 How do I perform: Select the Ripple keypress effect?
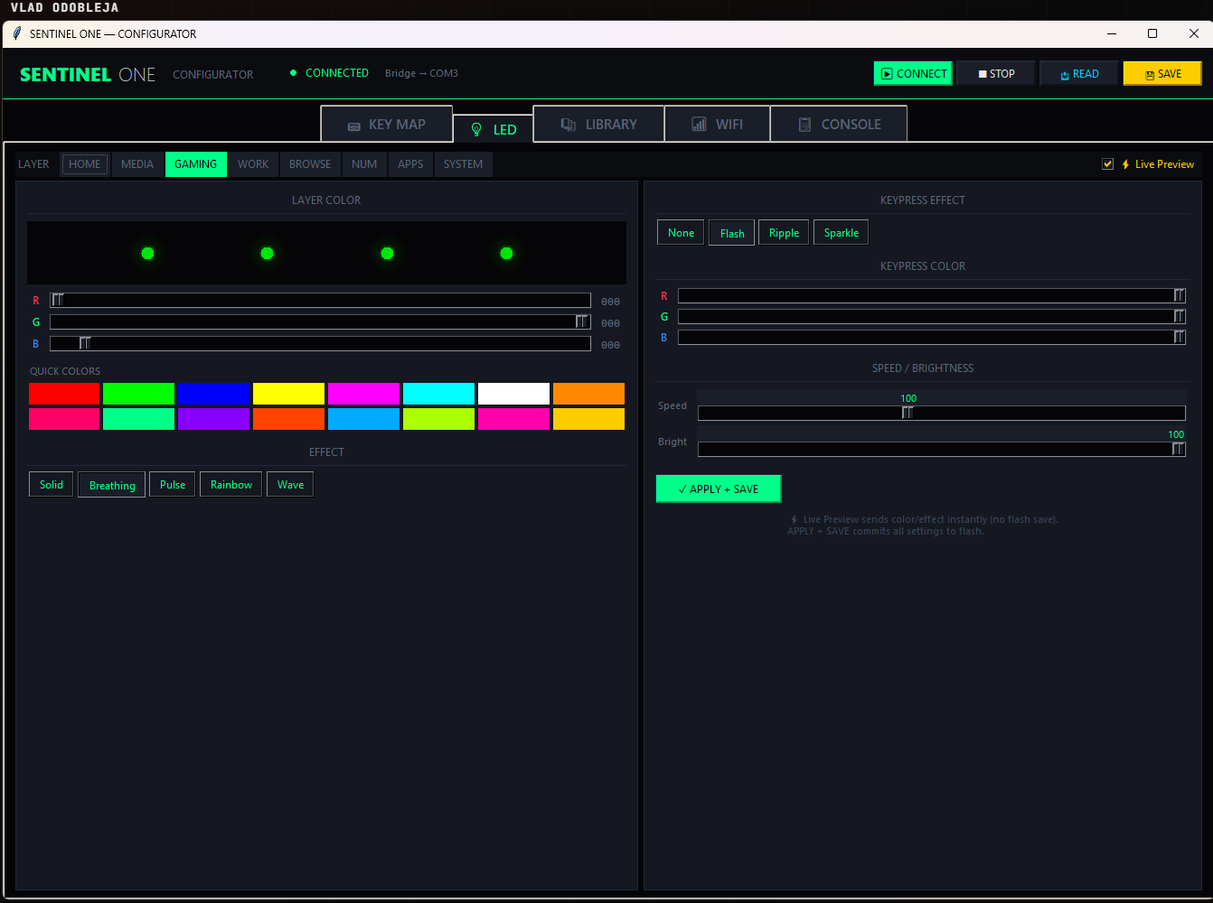pyautogui.click(x=784, y=233)
